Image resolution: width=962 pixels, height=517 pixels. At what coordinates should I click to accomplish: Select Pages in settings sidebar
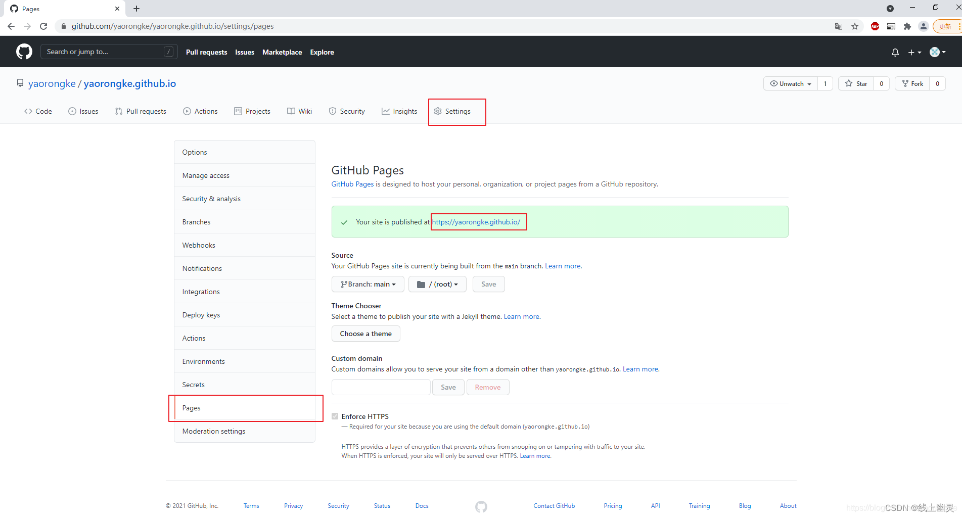(245, 408)
